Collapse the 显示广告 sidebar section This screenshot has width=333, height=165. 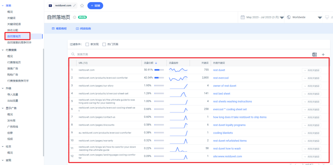(2, 108)
